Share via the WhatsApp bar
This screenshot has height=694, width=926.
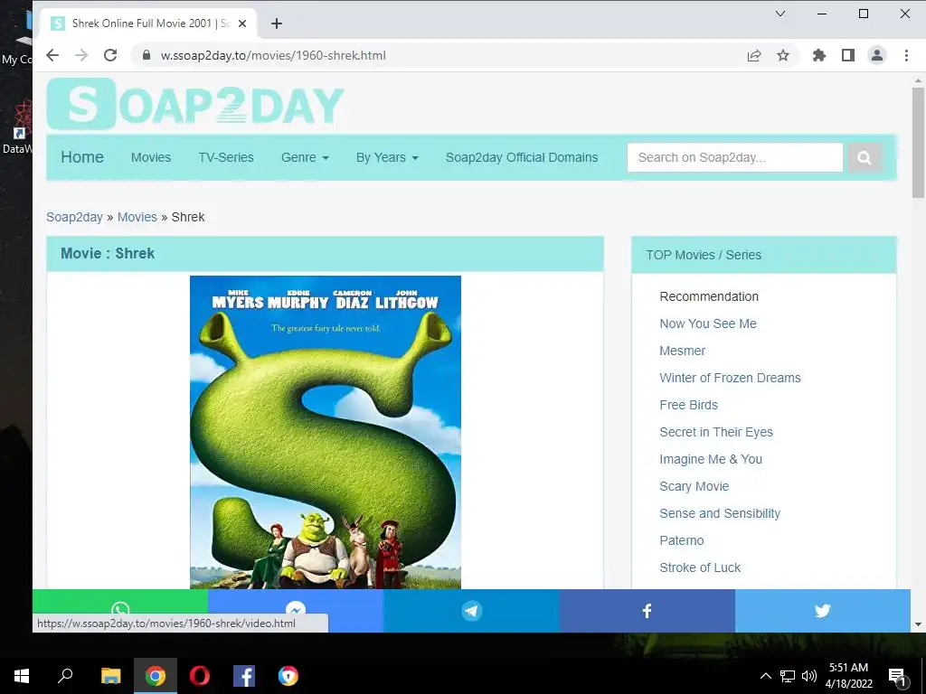120,610
